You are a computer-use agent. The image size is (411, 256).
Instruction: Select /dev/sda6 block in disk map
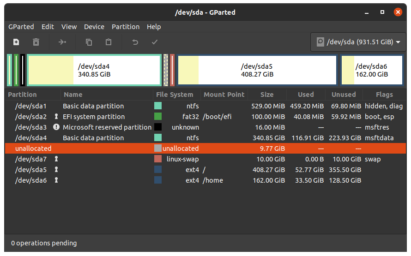(x=372, y=70)
